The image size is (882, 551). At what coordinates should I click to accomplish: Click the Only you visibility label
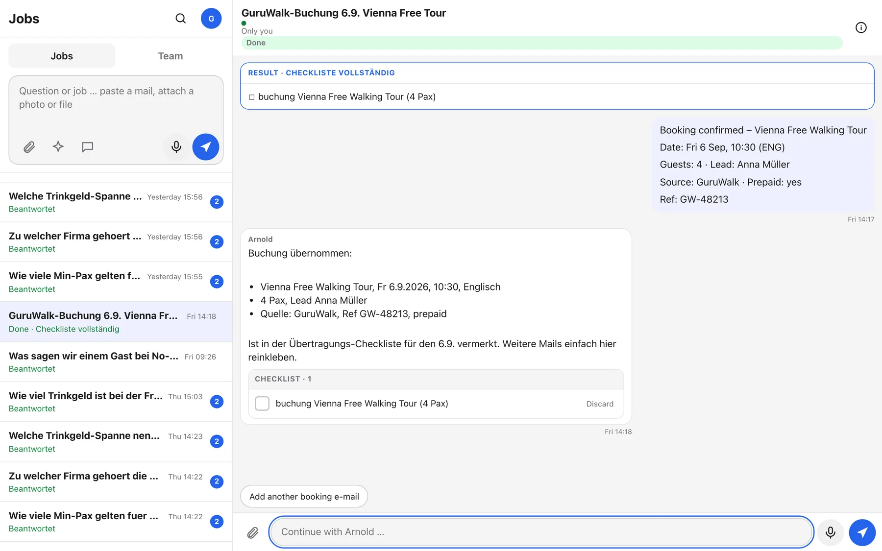click(x=257, y=31)
